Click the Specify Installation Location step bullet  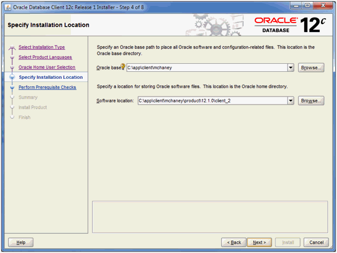click(12, 77)
